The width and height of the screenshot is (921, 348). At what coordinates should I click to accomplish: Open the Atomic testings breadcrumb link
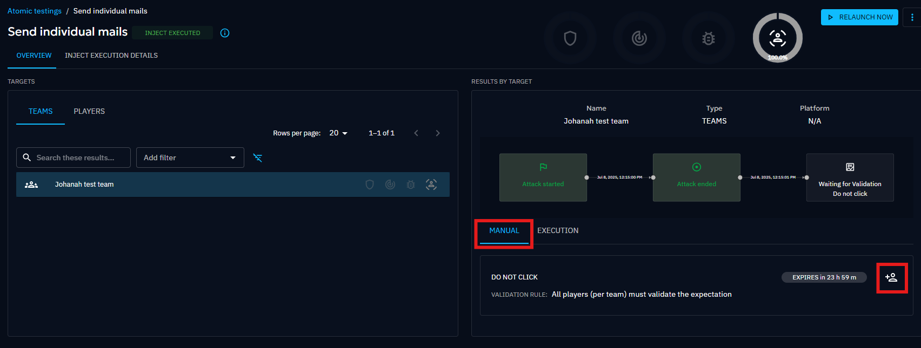pos(35,11)
